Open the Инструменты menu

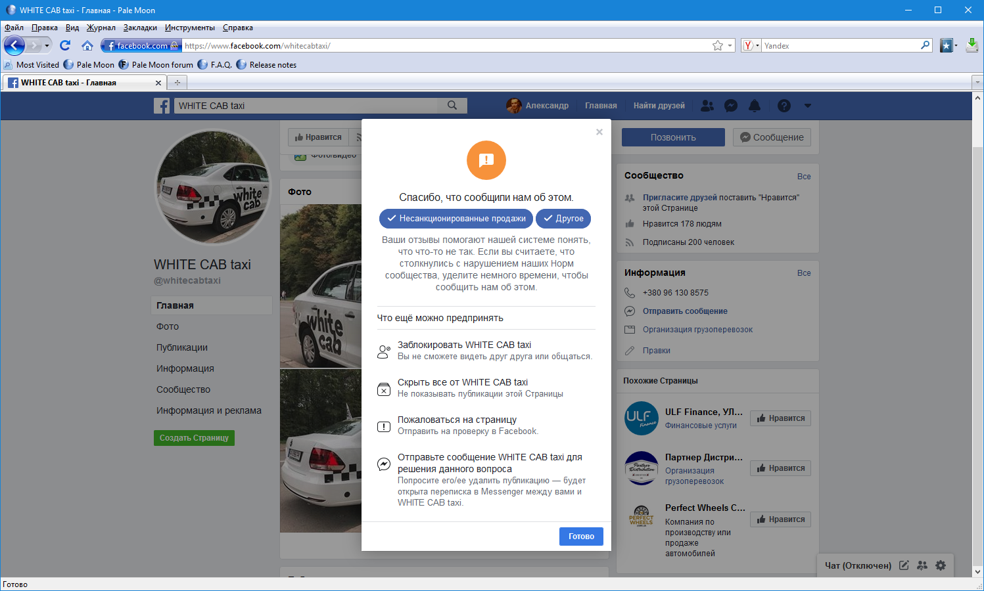[190, 28]
